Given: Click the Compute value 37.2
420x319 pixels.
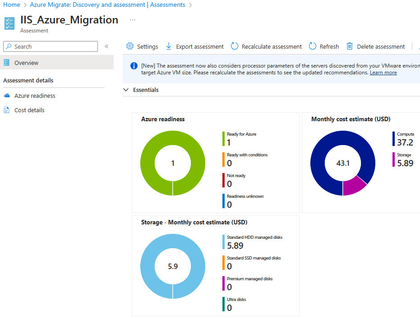Looking at the screenshot, I should click(x=405, y=142).
